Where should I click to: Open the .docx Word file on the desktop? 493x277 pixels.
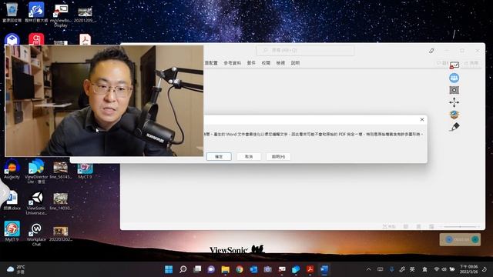click(12, 200)
